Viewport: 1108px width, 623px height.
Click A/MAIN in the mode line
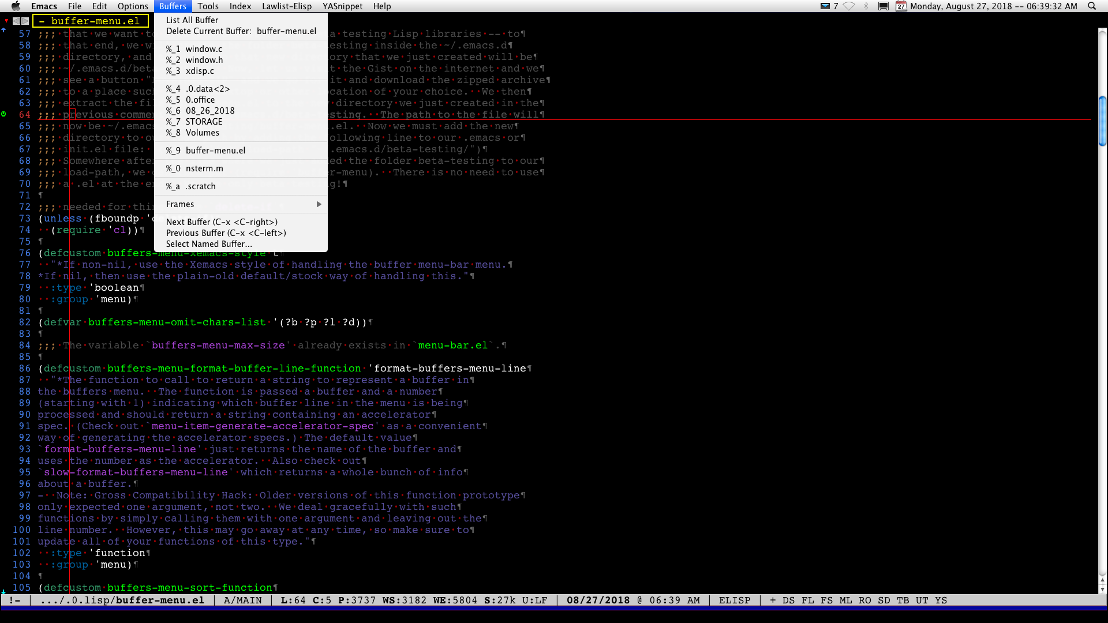(242, 600)
